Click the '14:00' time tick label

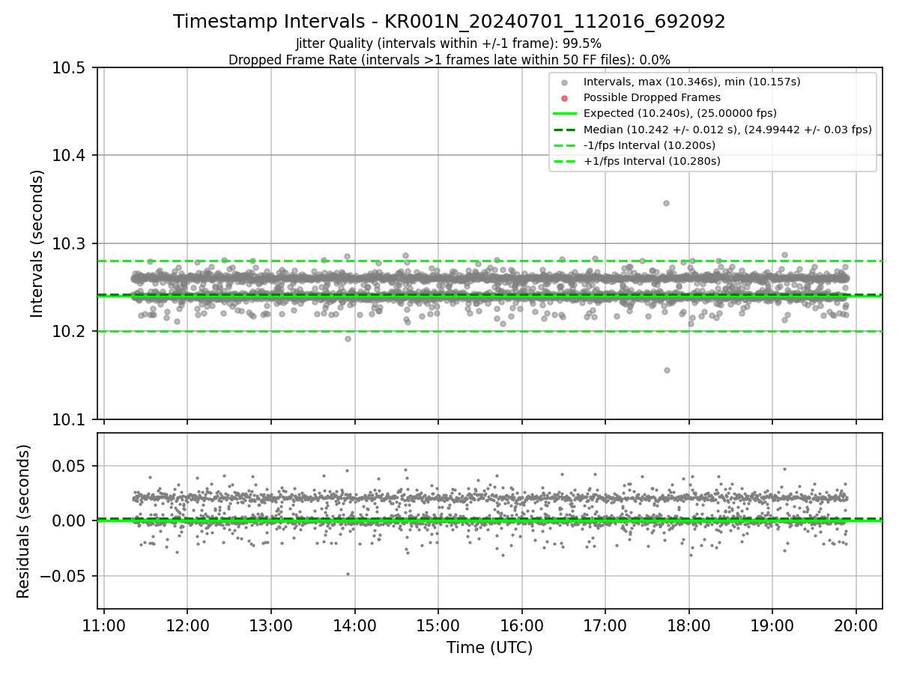[354, 624]
